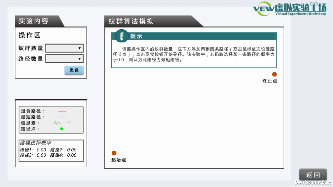The image size is (333, 187).
Task: Open the path count (路径数量) dropdown
Action: (64, 59)
